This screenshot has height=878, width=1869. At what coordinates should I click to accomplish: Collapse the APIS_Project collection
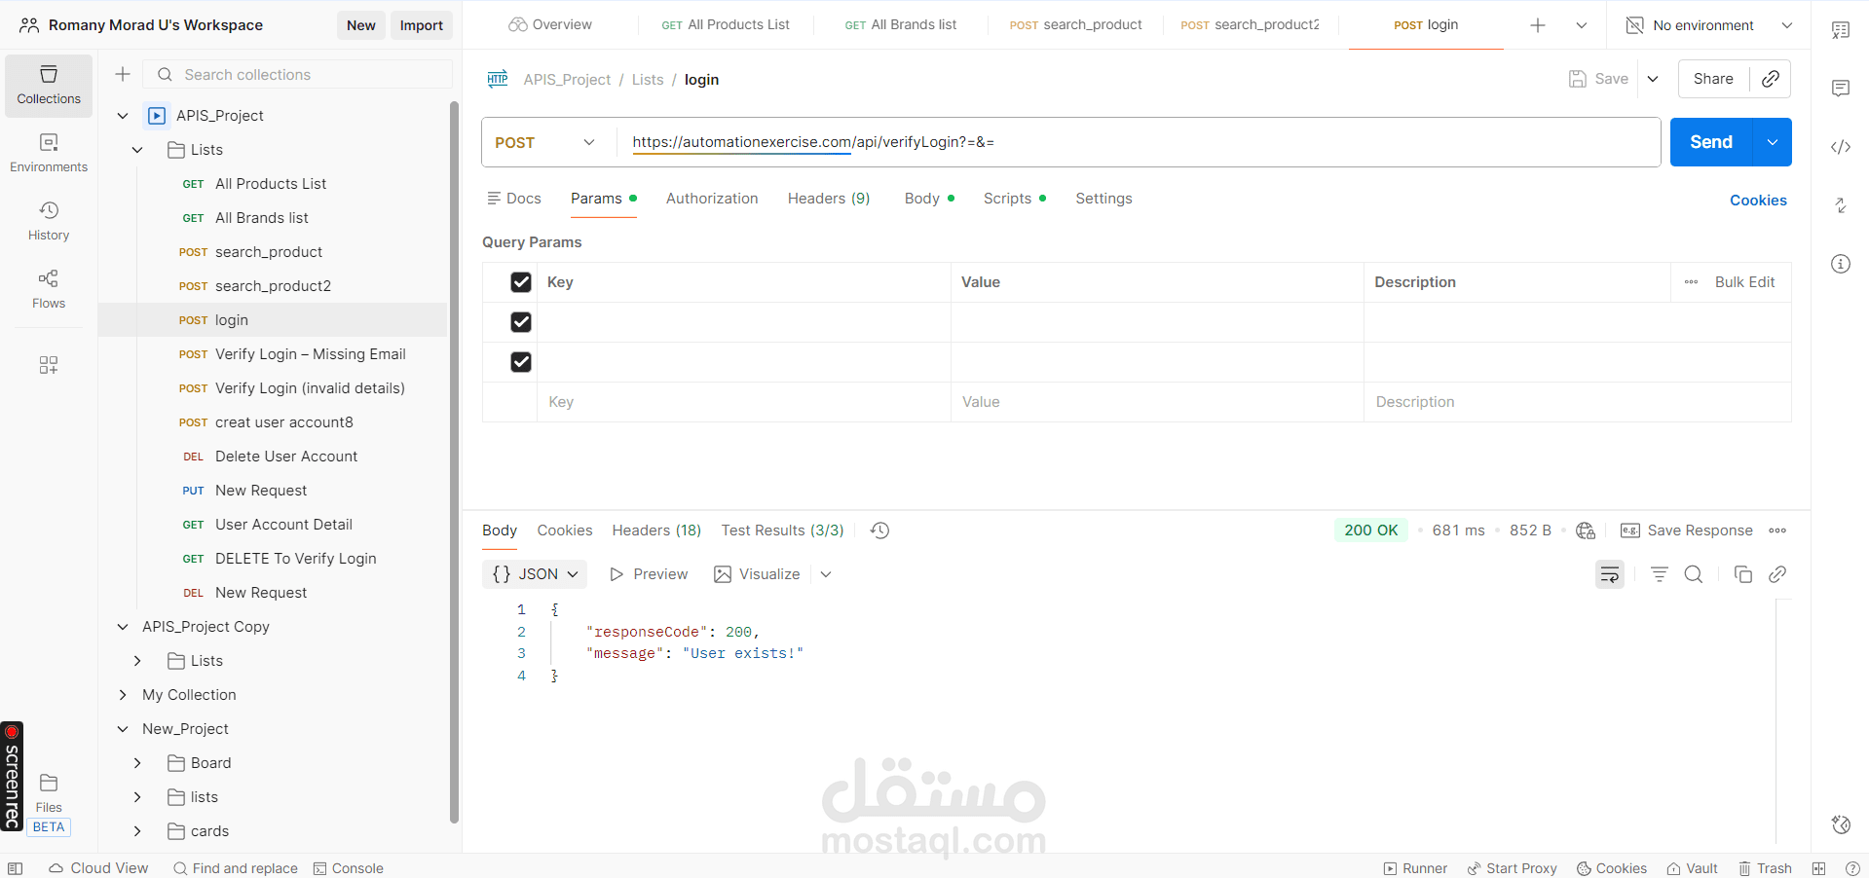[x=123, y=116]
